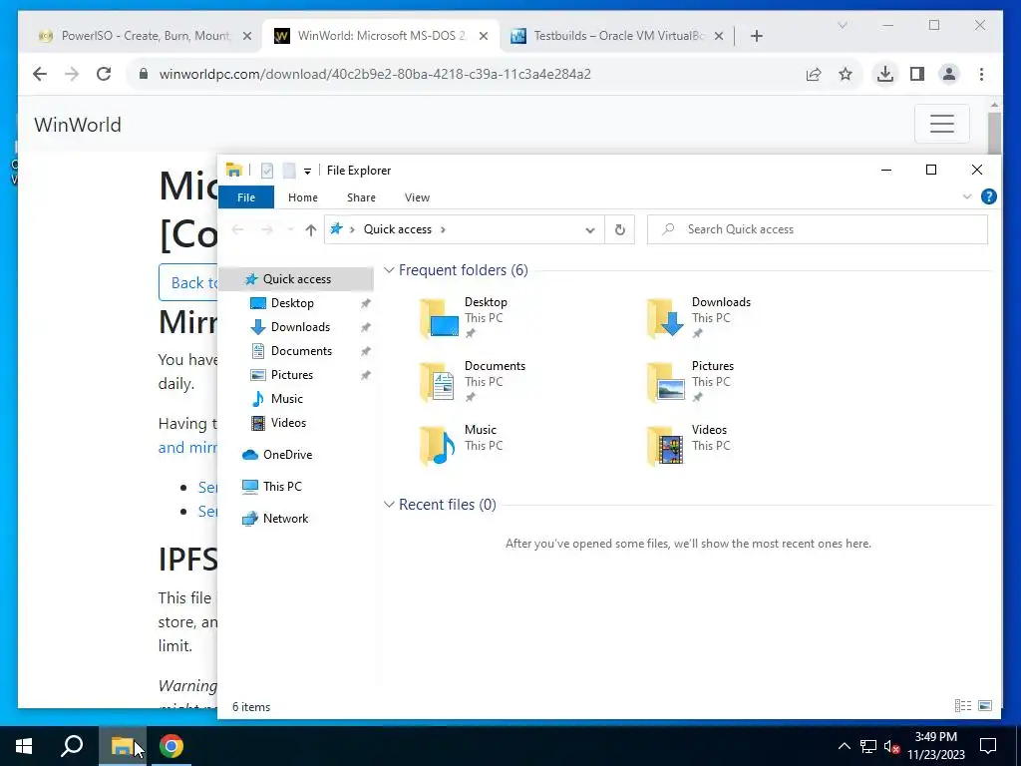Reload the WinWorld page
This screenshot has width=1021, height=766.
pos(104,74)
